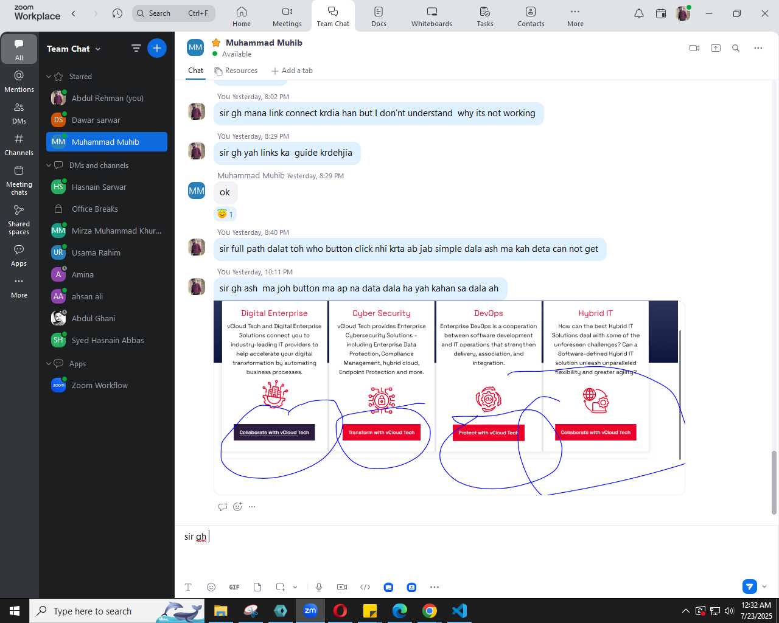Open the Home tab
Screen dimensions: 779x623
[x=242, y=16]
